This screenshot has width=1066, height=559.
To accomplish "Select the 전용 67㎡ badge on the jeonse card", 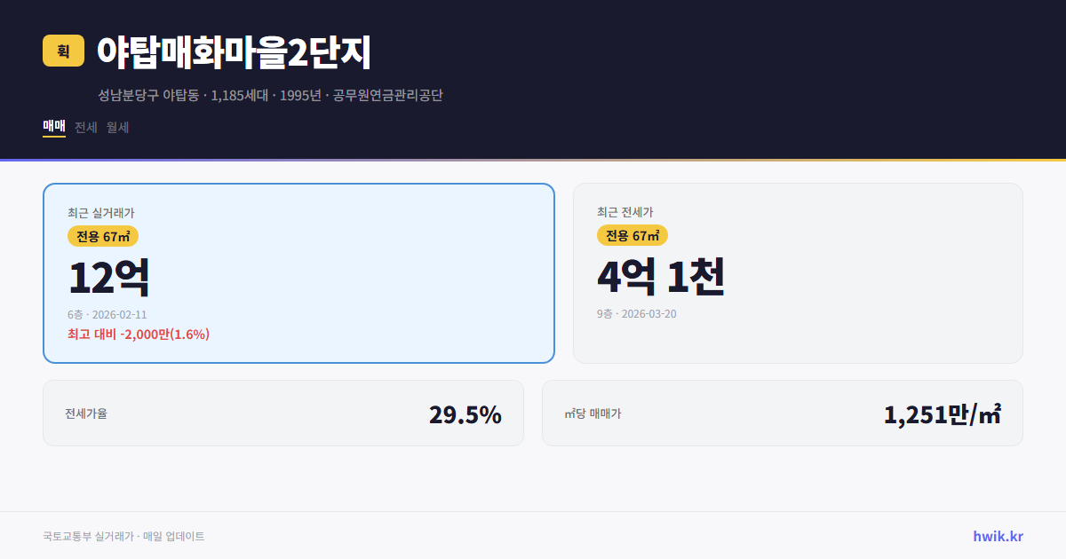I will [x=632, y=236].
